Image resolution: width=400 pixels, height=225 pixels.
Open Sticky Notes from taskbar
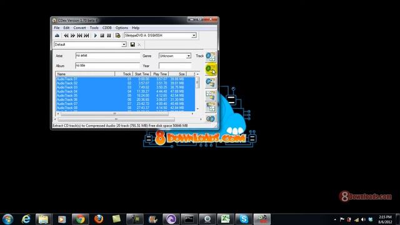click(x=117, y=219)
